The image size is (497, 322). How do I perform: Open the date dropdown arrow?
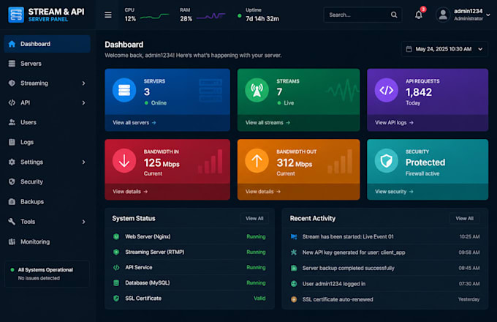point(480,49)
